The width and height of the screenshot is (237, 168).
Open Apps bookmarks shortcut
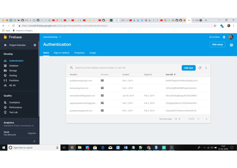point(6,30)
